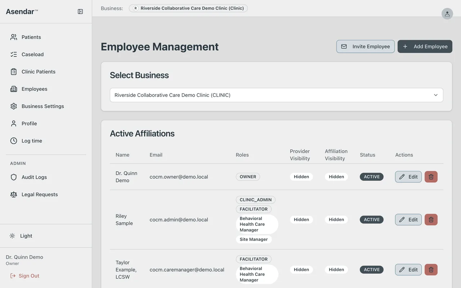Open the Select Business dropdown
This screenshot has height=288, width=461.
[277, 95]
